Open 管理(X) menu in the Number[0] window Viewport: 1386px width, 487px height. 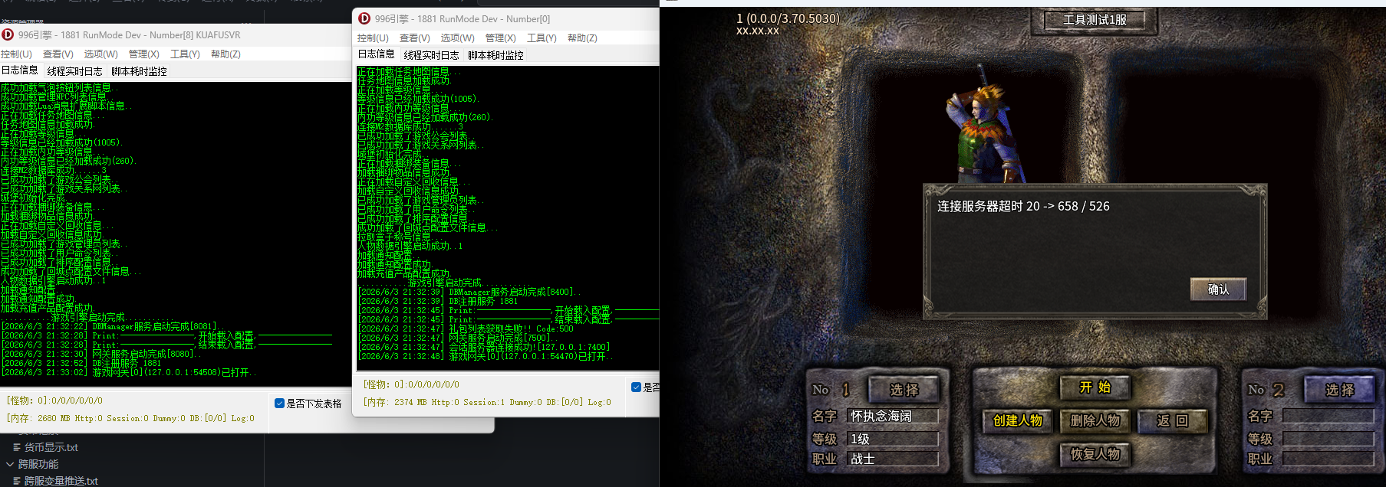[x=500, y=38]
